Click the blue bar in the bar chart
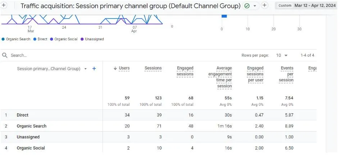The image size is (340, 156). click(224, 16)
